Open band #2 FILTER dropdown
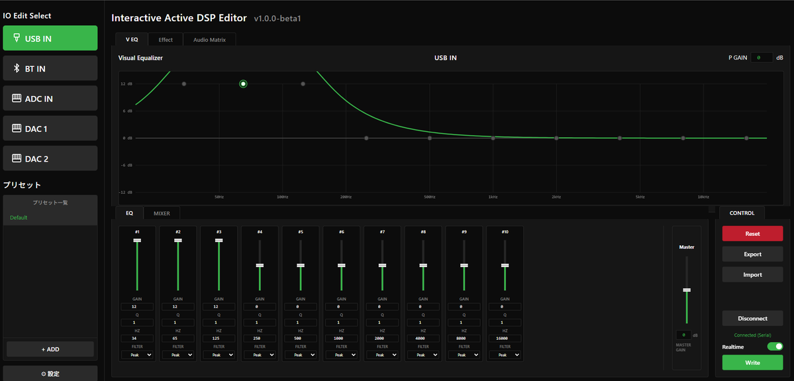Screen dimensions: 794x381 pos(178,355)
